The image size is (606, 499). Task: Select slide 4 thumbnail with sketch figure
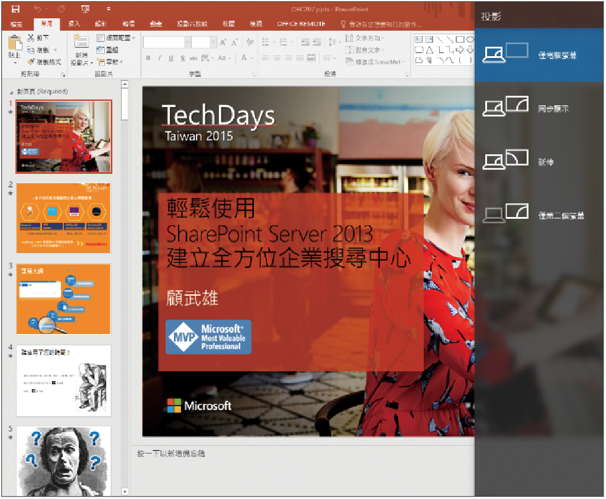click(64, 381)
